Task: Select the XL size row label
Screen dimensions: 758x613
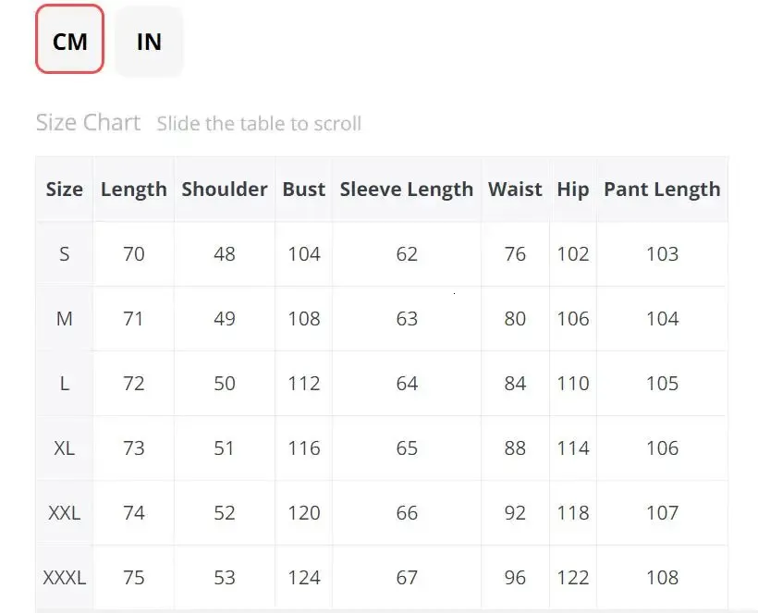Action: click(x=65, y=448)
